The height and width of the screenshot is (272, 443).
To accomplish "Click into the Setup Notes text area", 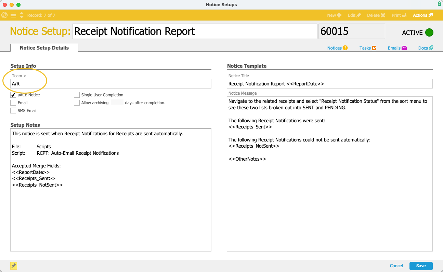I will coord(111,190).
